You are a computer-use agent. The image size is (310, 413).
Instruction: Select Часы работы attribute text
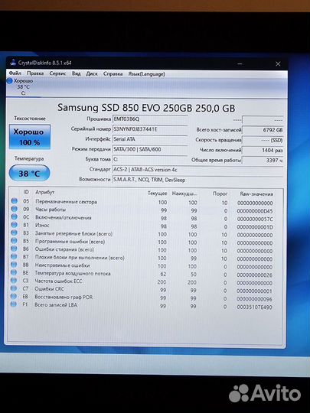pos(51,210)
